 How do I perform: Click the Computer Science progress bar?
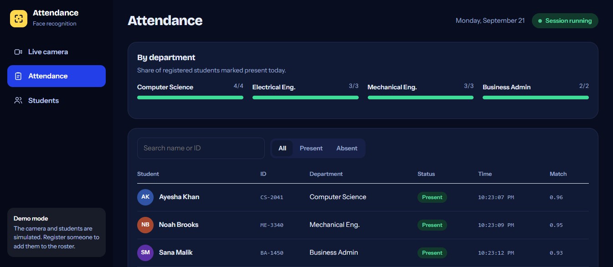pyautogui.click(x=190, y=97)
